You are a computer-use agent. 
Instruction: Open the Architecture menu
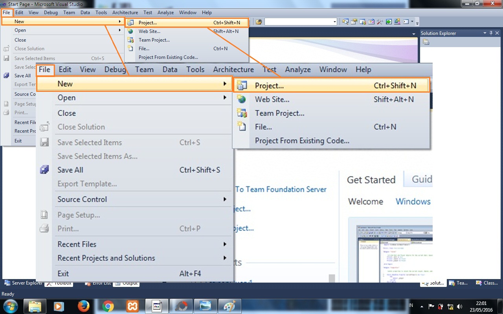pyautogui.click(x=233, y=69)
